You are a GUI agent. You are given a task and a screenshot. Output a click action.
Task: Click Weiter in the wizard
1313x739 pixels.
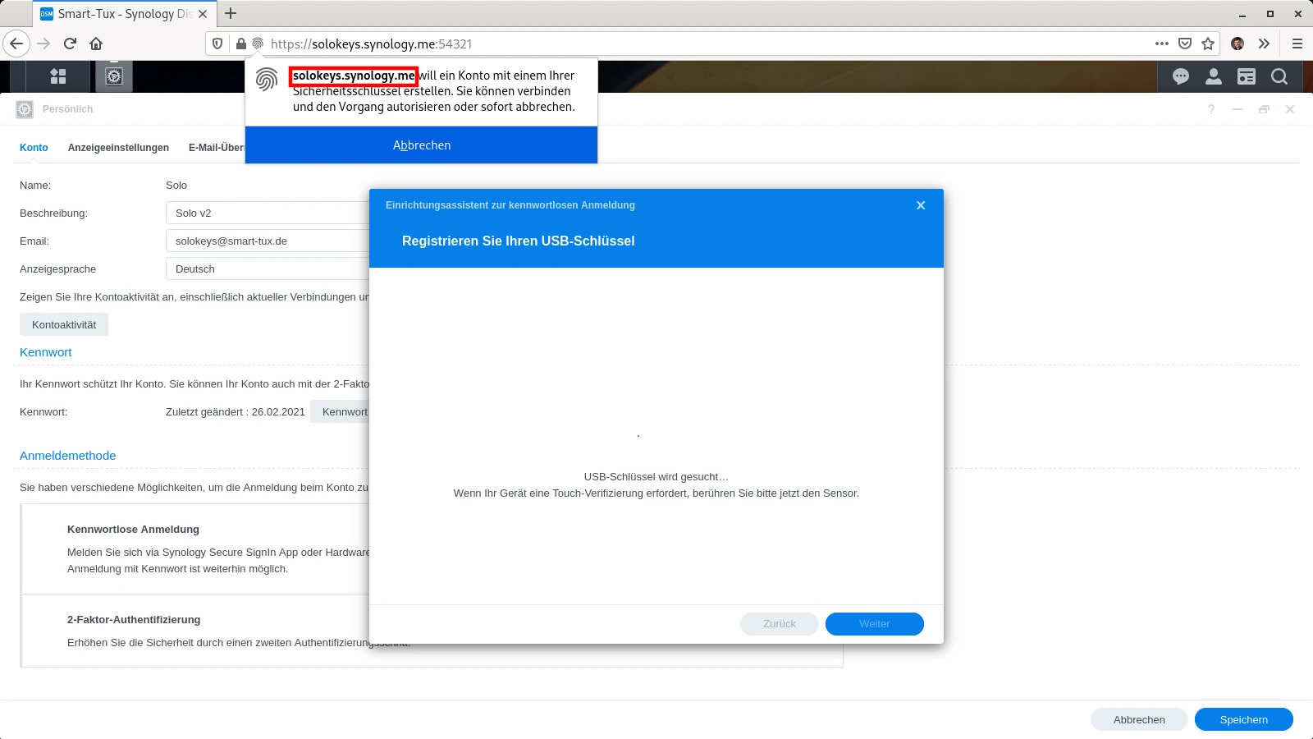click(x=875, y=624)
